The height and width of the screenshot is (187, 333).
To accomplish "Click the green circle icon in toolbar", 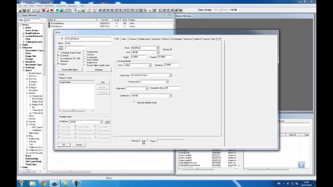I will click(x=57, y=10).
